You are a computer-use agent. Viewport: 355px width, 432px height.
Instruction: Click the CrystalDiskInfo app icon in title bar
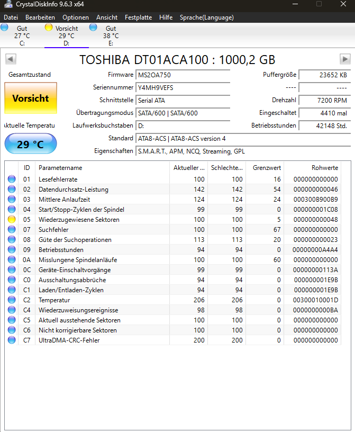(8, 4)
